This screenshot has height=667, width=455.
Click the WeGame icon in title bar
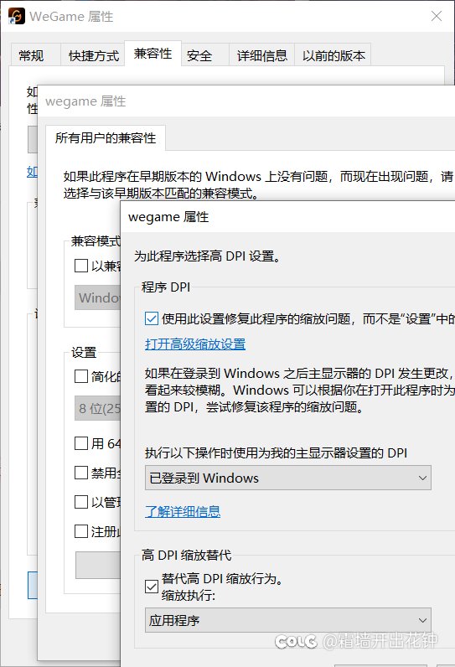pyautogui.click(x=17, y=16)
